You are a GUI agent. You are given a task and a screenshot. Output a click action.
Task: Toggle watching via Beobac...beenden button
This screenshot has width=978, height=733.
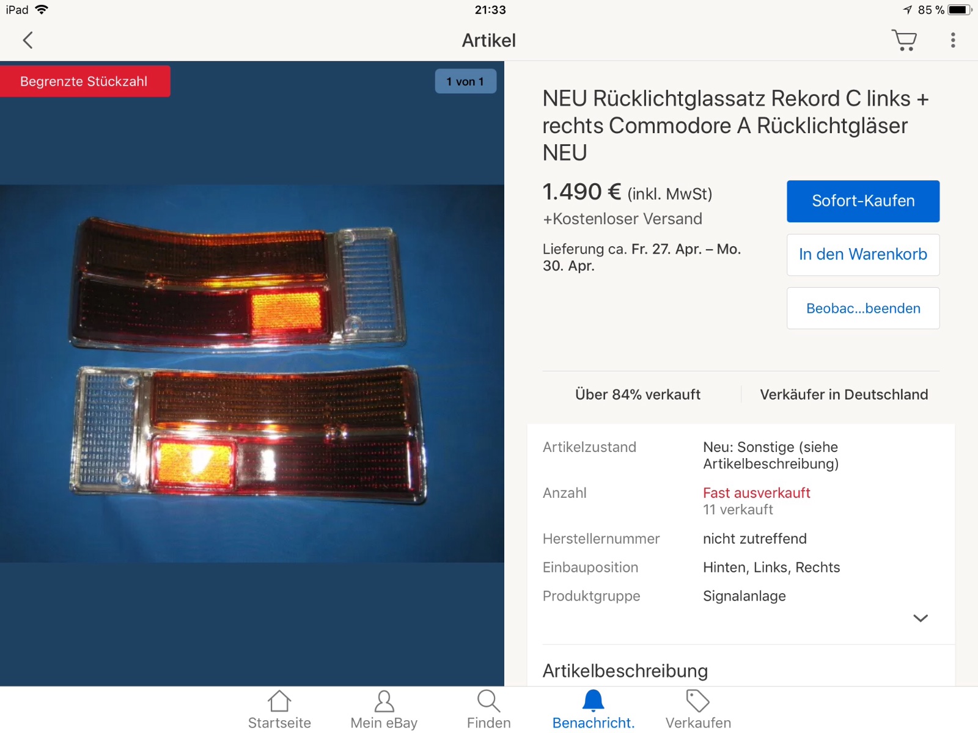pyautogui.click(x=863, y=308)
